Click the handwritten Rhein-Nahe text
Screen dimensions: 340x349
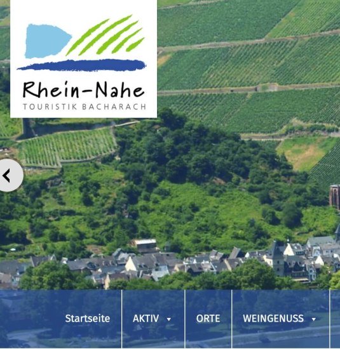click(83, 89)
